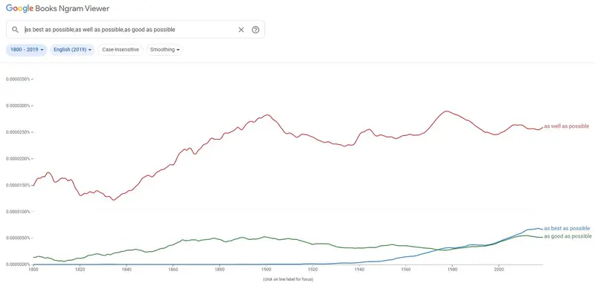Click the search magnifier icon
This screenshot has width=595, height=286.
point(15,30)
